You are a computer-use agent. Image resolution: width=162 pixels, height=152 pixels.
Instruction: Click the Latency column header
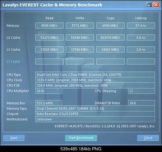click(x=141, y=18)
